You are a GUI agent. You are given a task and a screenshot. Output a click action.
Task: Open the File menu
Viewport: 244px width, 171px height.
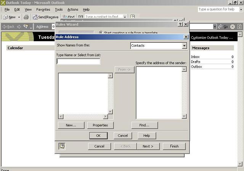tap(7, 10)
